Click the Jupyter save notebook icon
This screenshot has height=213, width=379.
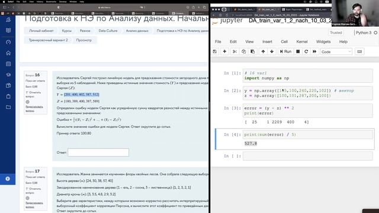214,51
